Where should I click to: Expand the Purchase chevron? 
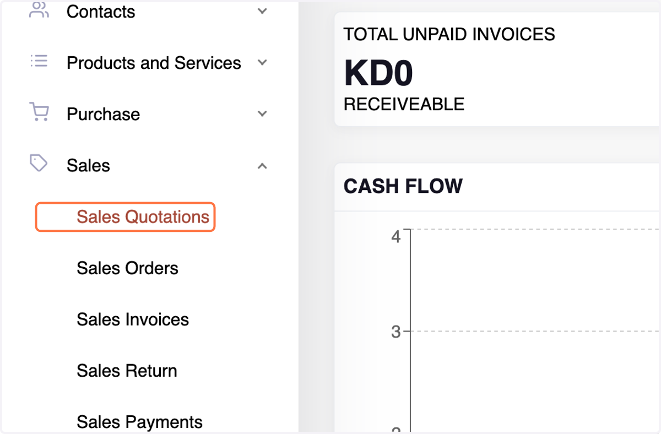point(263,113)
